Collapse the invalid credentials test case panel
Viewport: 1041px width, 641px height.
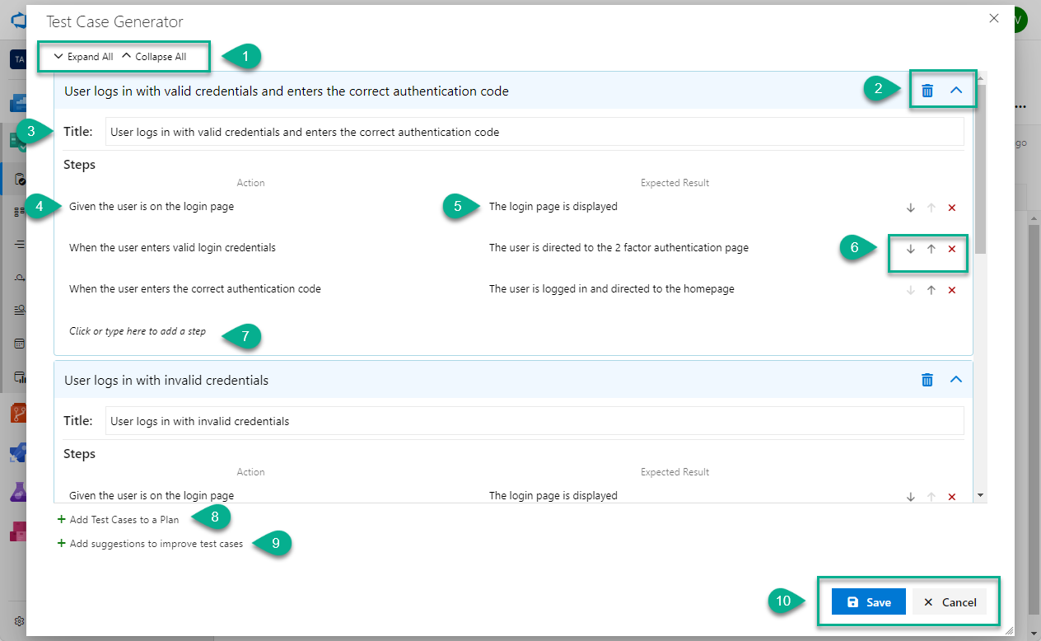click(956, 380)
